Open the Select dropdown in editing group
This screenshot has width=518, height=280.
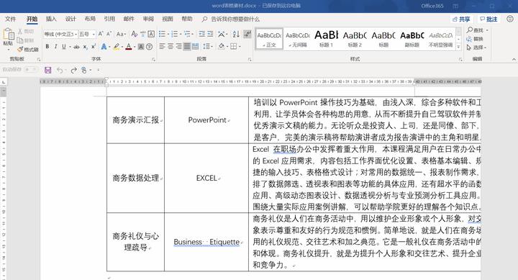point(476,48)
